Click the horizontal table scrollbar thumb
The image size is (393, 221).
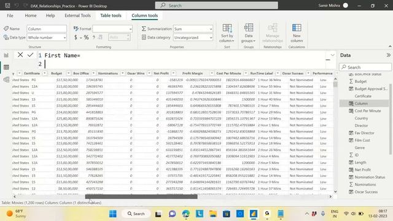point(141,196)
